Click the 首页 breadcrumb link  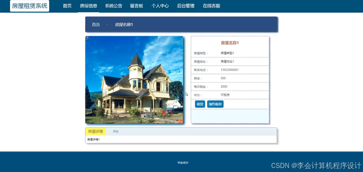[x=96, y=25]
